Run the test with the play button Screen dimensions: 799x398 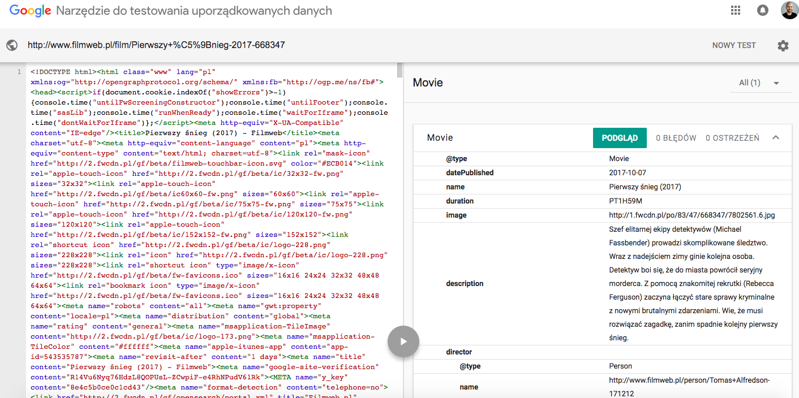403,341
